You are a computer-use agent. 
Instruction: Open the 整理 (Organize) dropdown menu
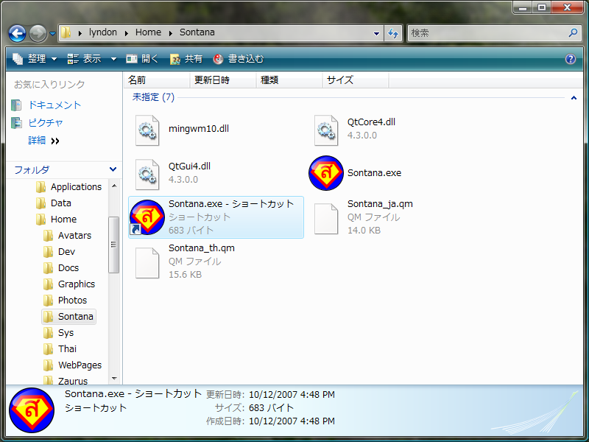35,59
